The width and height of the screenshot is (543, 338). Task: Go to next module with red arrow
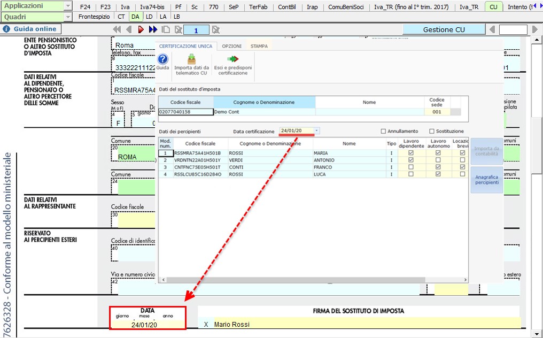pos(141,30)
